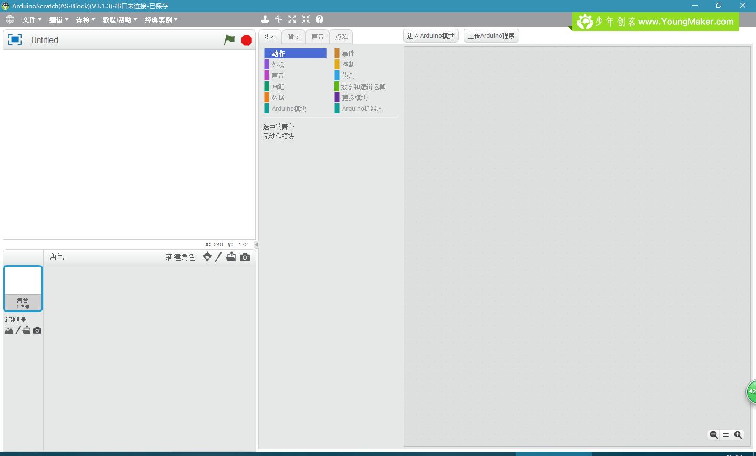
Task: Open the 连接 dropdown menu
Action: click(x=86, y=20)
